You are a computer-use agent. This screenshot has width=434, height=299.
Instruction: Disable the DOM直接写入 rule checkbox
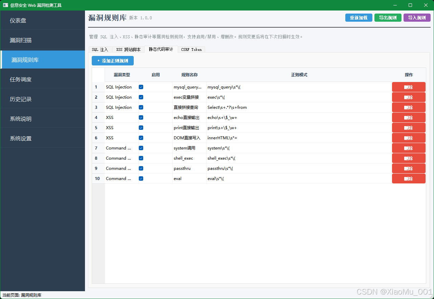141,138
